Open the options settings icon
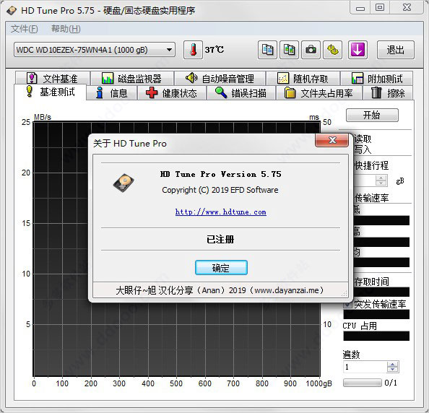 point(332,50)
